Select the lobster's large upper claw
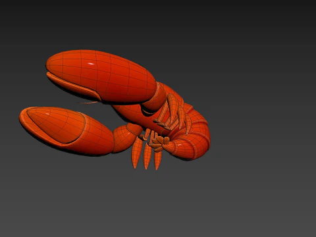 (101, 76)
